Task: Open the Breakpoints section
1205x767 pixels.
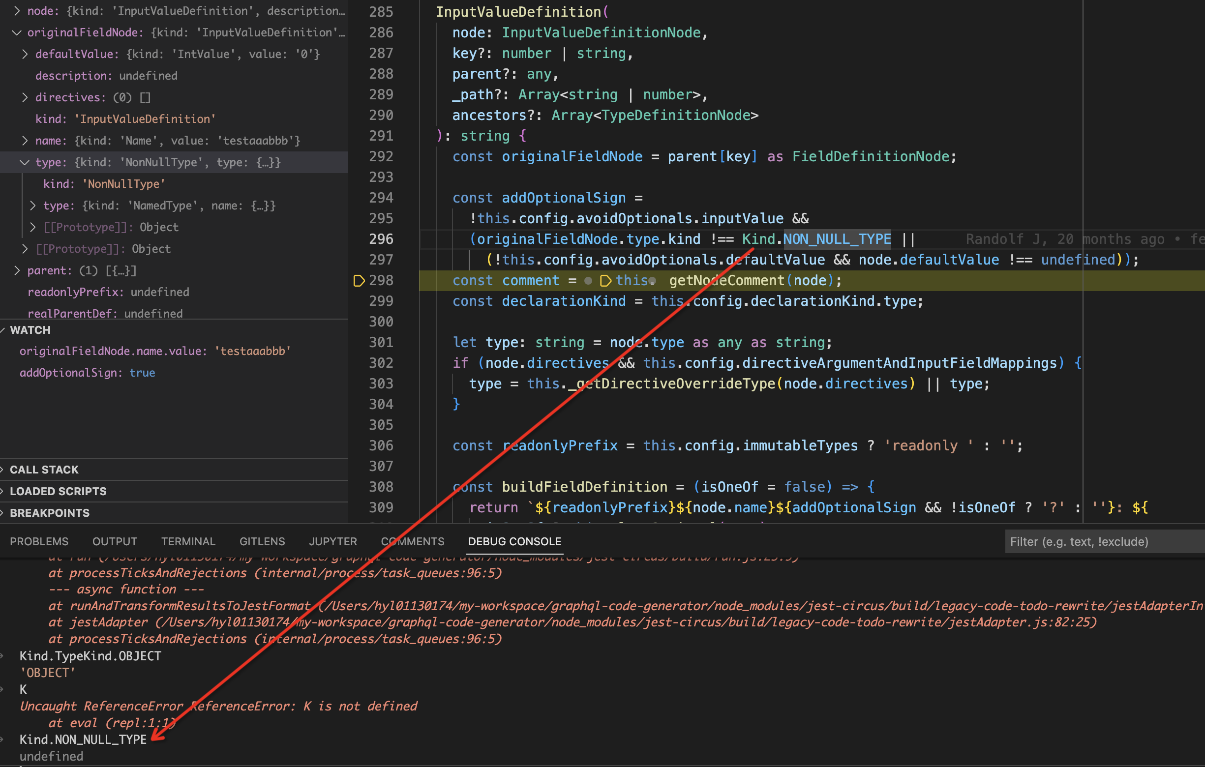Action: coord(50,513)
